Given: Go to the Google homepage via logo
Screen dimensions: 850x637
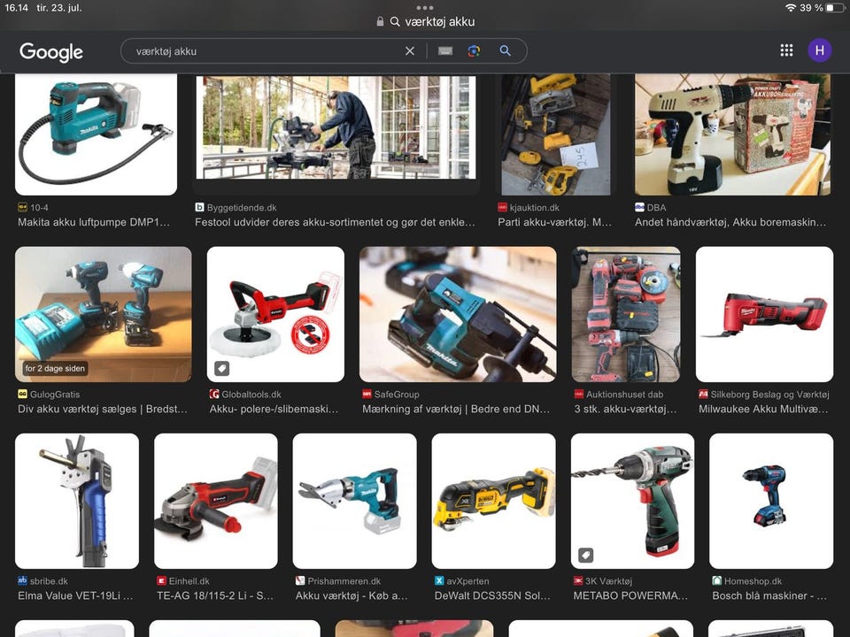Looking at the screenshot, I should coord(51,51).
